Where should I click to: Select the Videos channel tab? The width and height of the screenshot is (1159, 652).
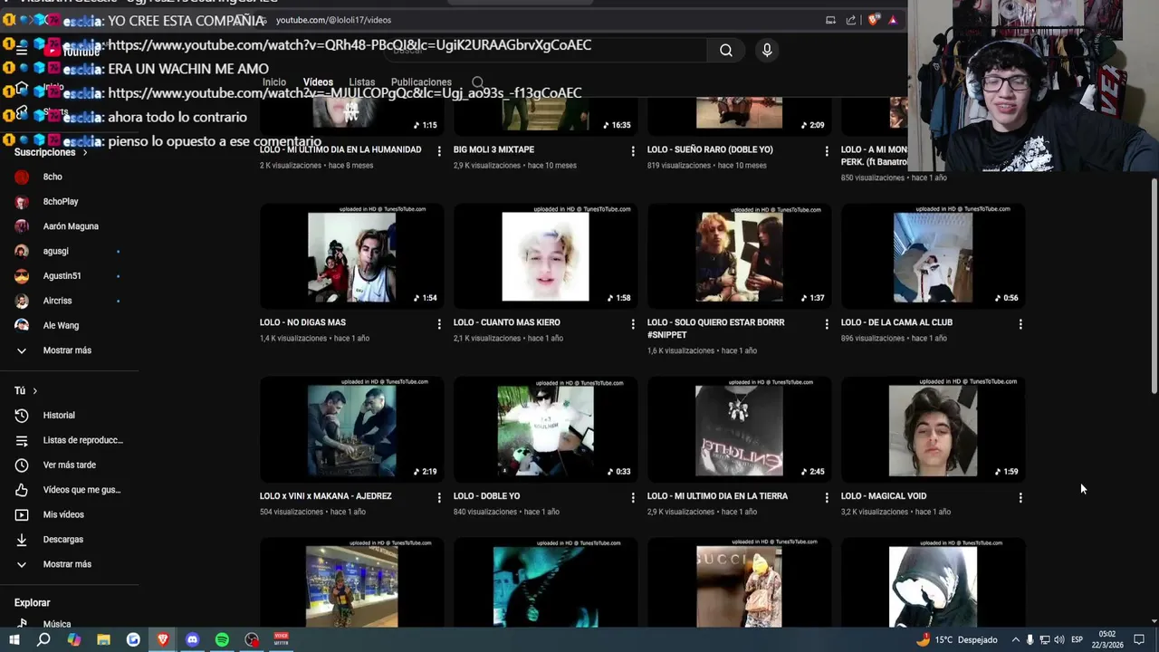coord(318,82)
